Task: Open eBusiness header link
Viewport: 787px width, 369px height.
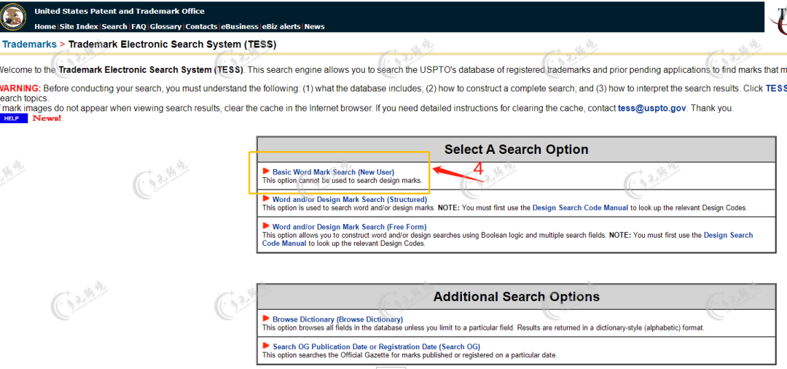Action: click(x=240, y=26)
